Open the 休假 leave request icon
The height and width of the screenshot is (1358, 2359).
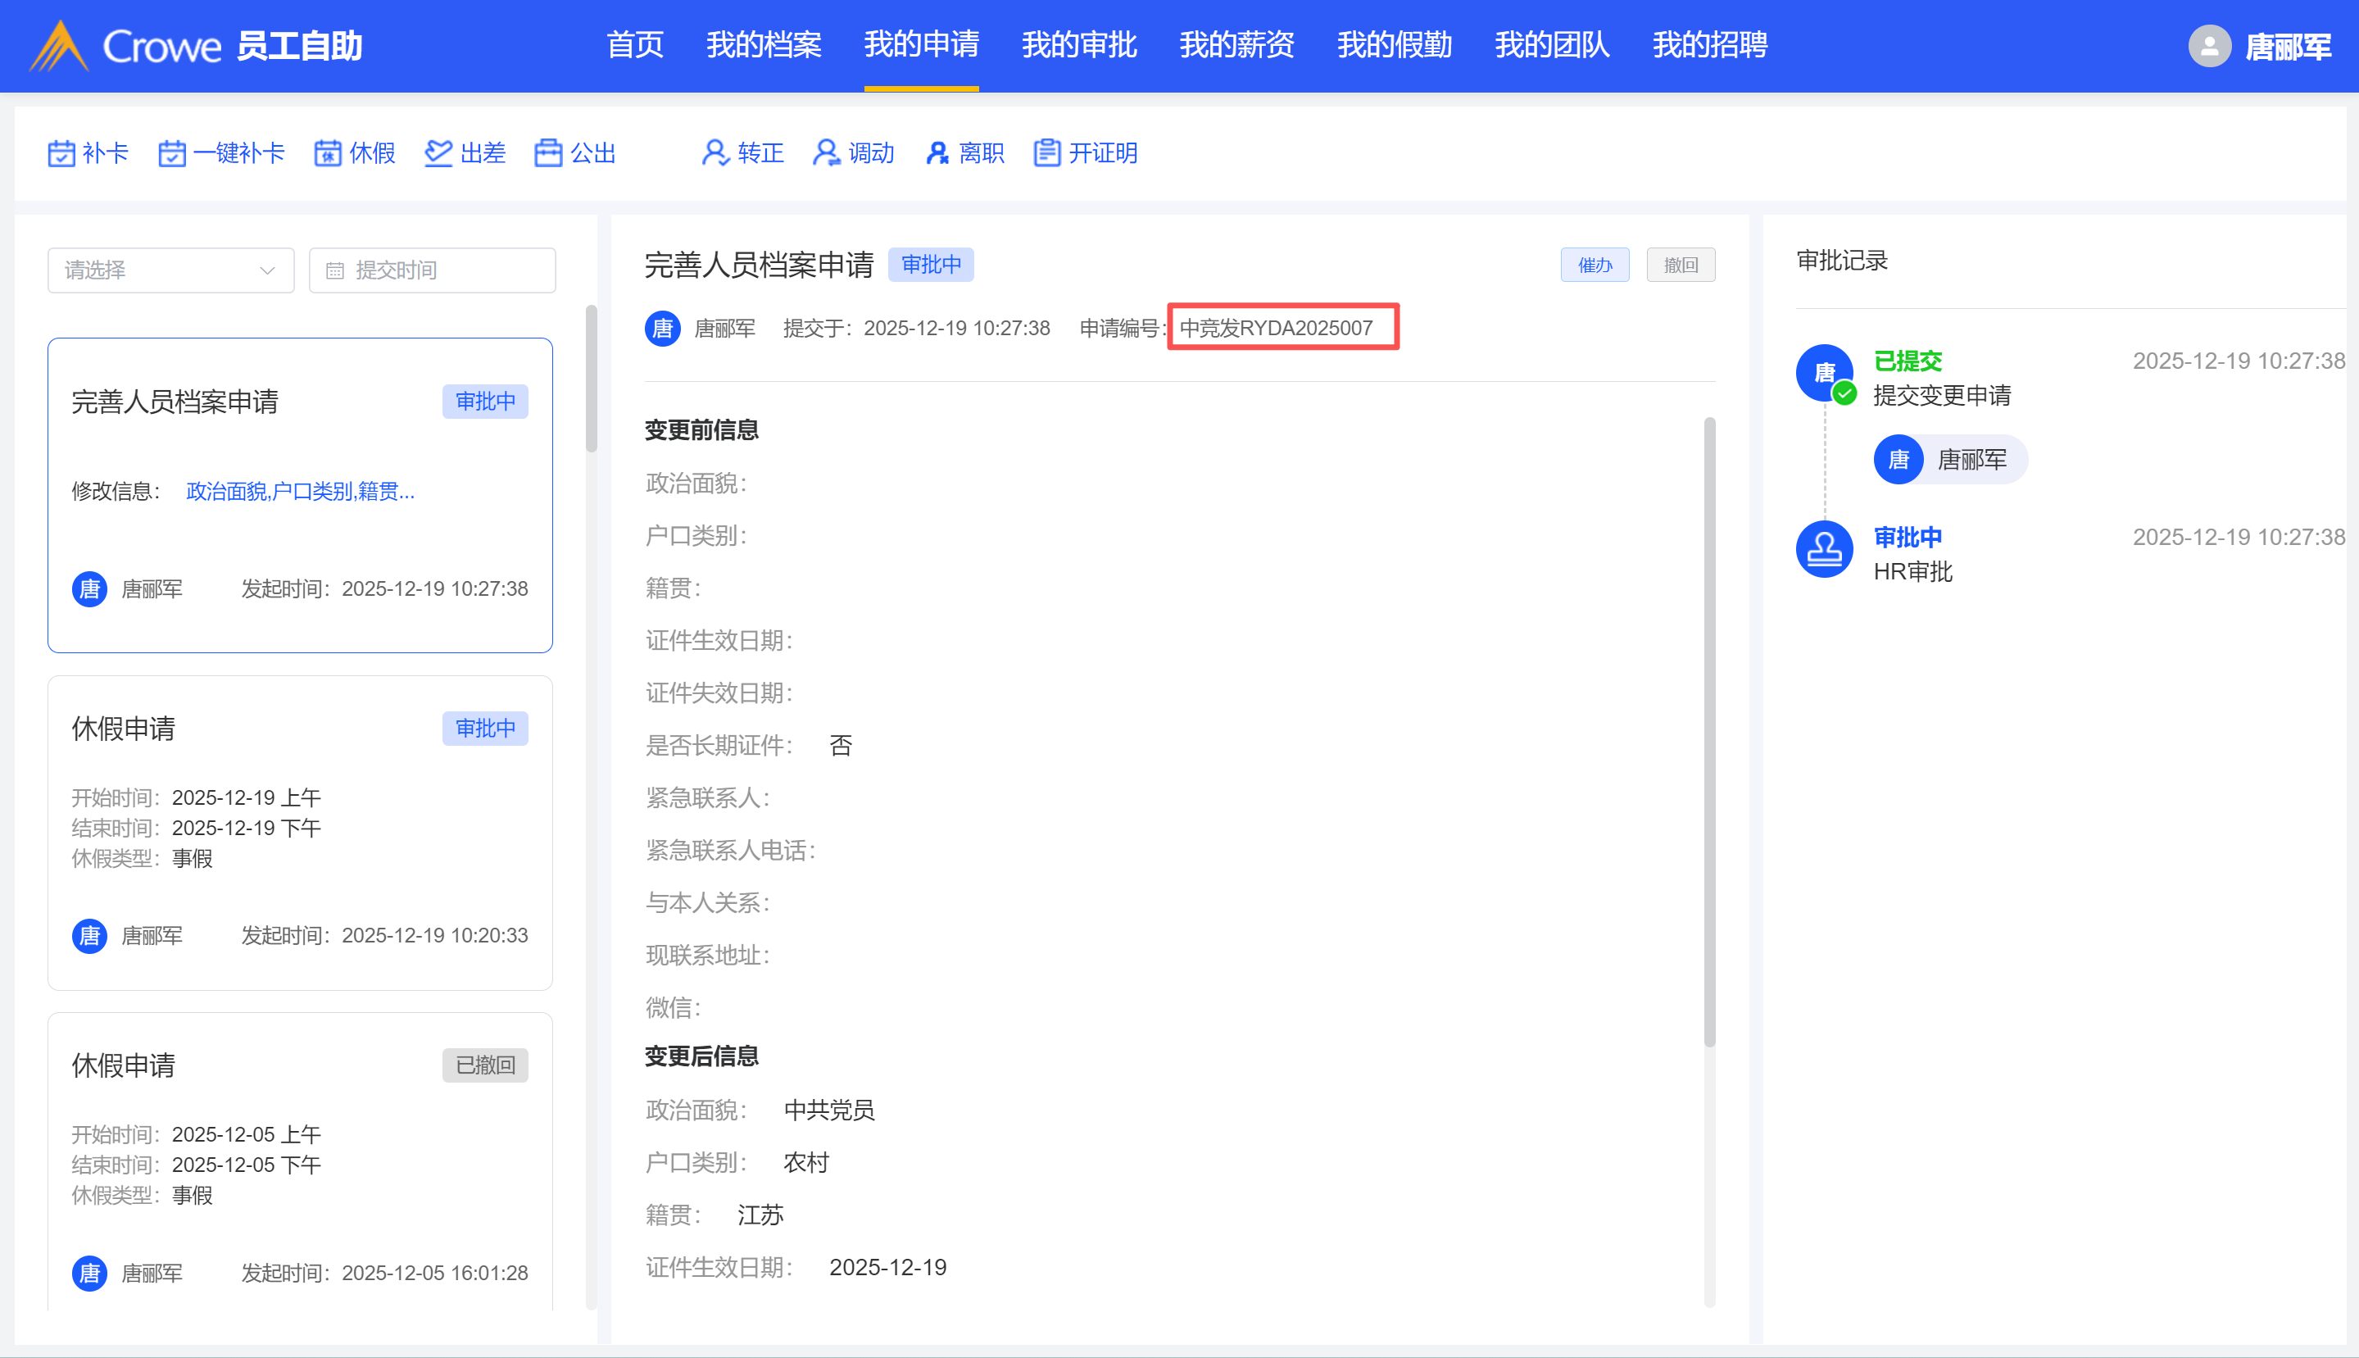click(327, 153)
